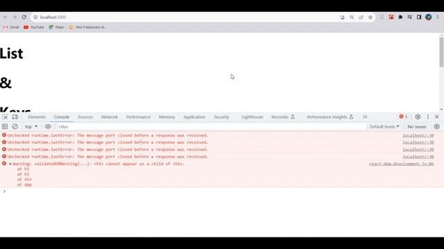Open console settings gear

point(436,127)
